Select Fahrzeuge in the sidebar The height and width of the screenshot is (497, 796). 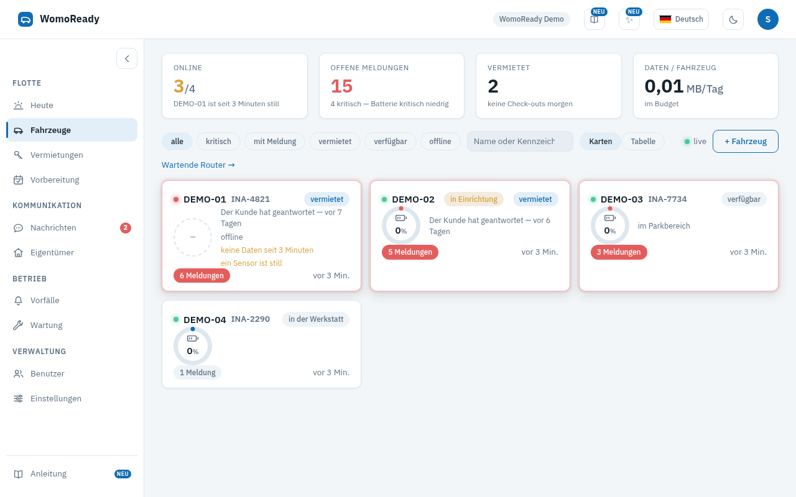(x=72, y=130)
